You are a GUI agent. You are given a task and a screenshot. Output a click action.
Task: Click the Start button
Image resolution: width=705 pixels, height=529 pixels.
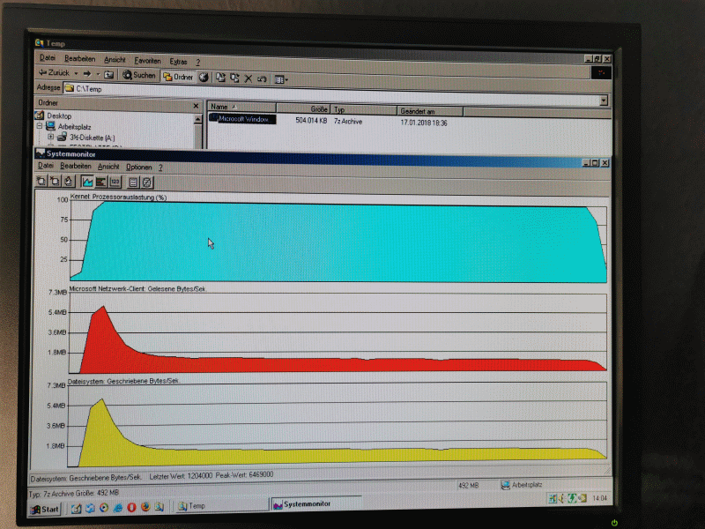click(x=45, y=509)
